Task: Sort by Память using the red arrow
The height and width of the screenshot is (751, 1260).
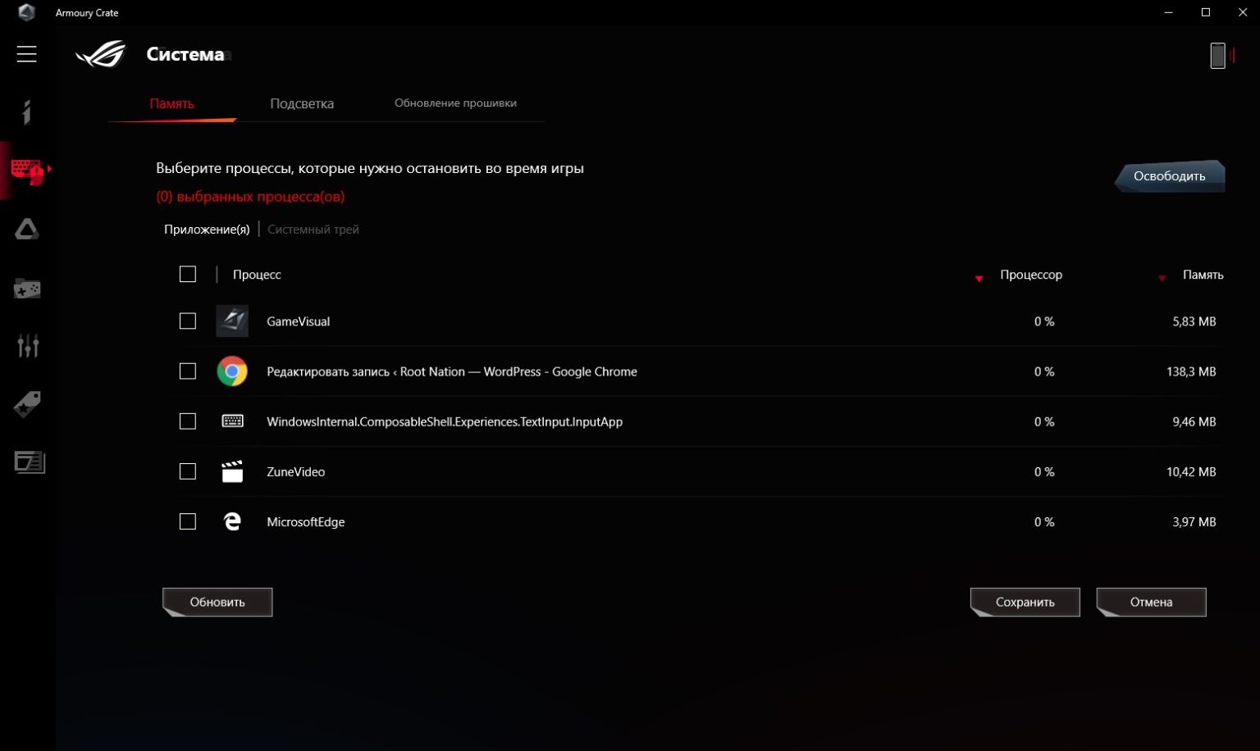Action: pos(1162,279)
